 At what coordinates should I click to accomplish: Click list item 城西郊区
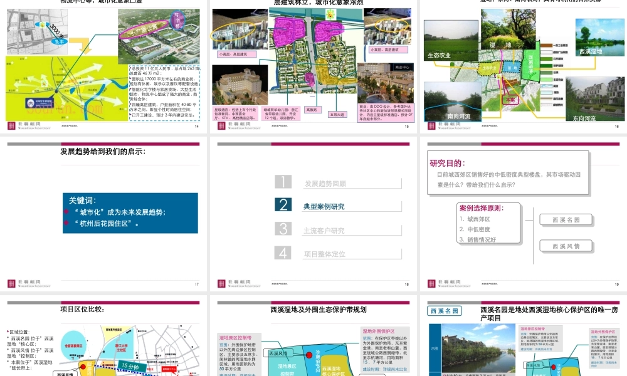point(478,219)
